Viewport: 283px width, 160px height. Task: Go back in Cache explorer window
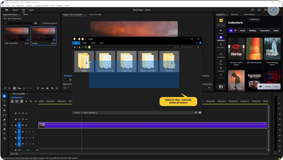(75, 47)
